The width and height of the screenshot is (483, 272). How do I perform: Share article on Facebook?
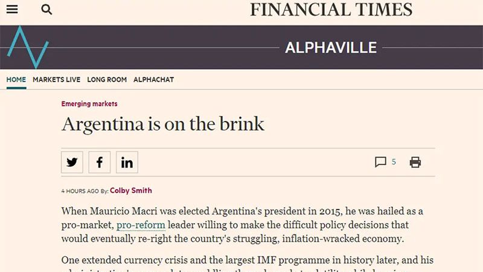tap(100, 162)
